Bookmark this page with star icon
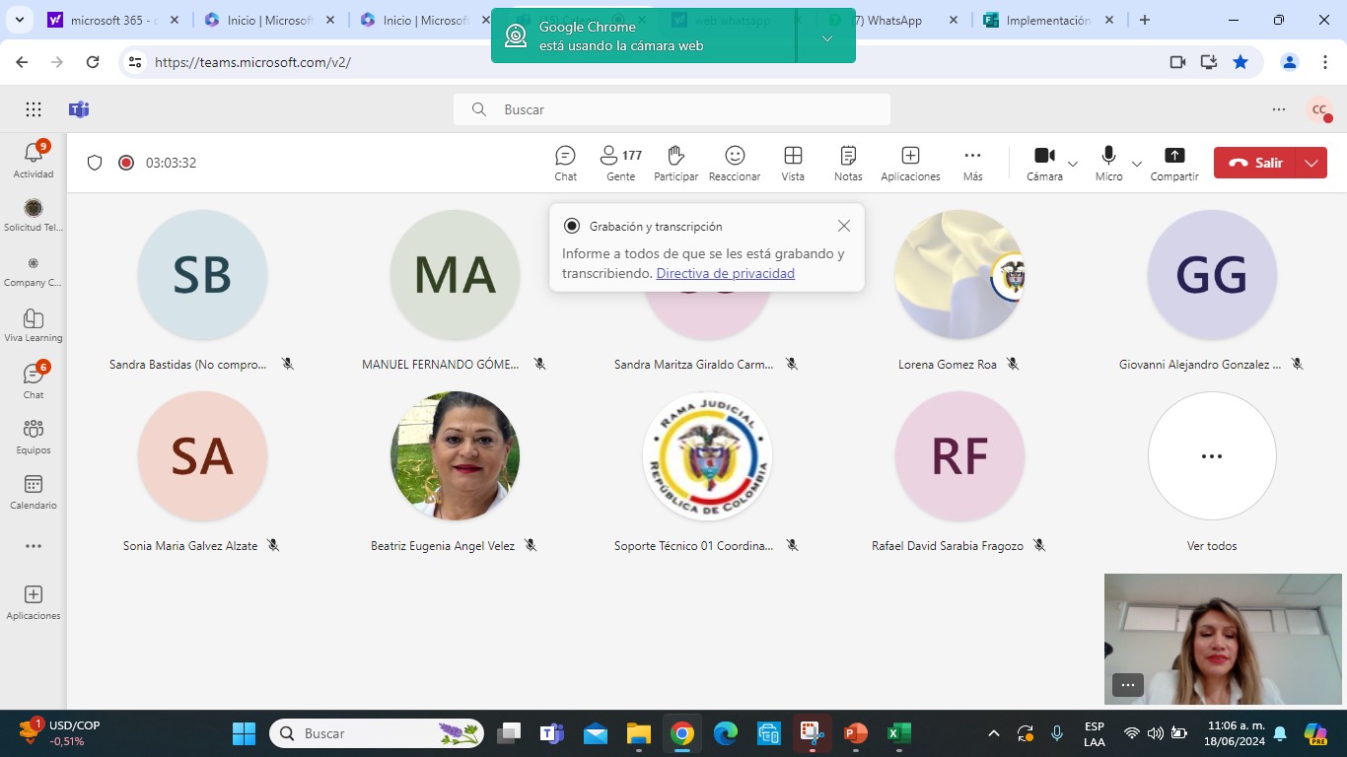Screen dimensions: 1347x757 click(x=1241, y=62)
